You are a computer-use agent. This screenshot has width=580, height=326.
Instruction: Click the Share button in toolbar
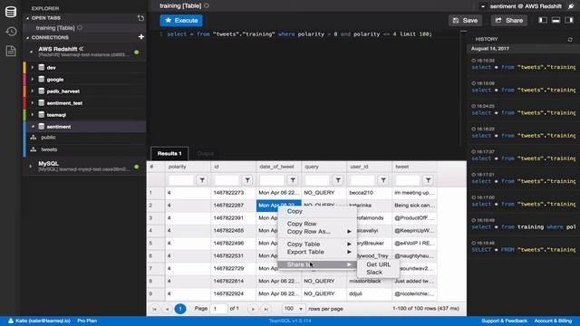[509, 20]
